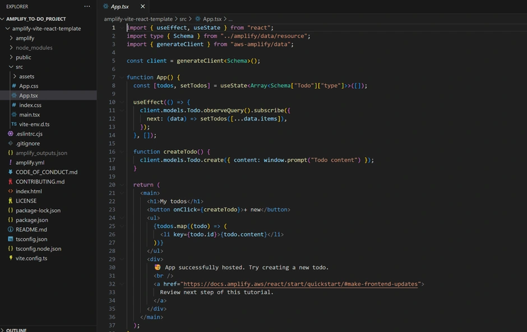The width and height of the screenshot is (527, 332).
Task: Open CODE_OF_CONDUCT.md markdown icon
Action: tap(11, 172)
